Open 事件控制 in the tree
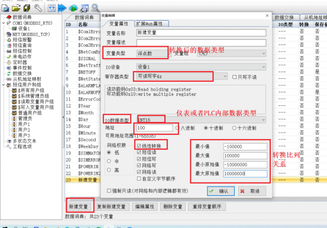The height and width of the screenshot is (228, 327). pyautogui.click(x=22, y=68)
